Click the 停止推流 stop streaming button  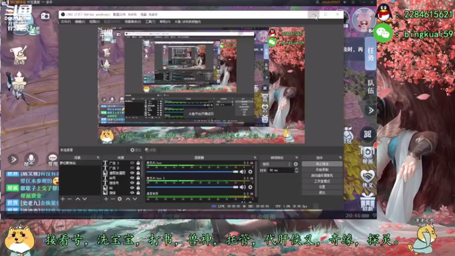click(x=322, y=164)
